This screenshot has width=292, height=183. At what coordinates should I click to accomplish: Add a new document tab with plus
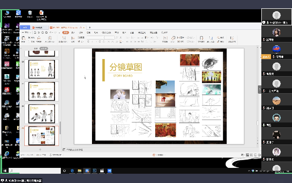[x=90, y=27]
